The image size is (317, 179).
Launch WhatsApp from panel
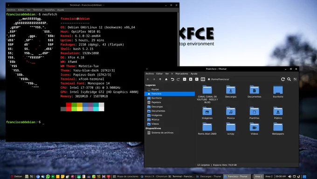[48, 177]
